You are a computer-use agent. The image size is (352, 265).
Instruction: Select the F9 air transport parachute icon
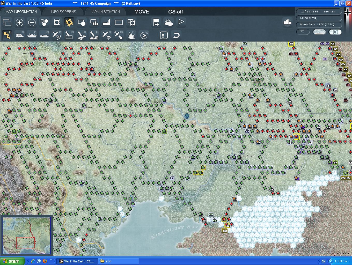point(106,35)
